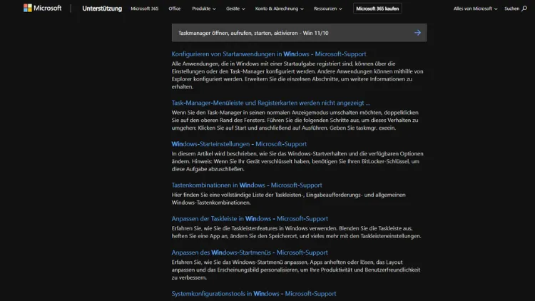The width and height of the screenshot is (535, 301).
Task: Open the Office menu item
Action: pos(174,9)
